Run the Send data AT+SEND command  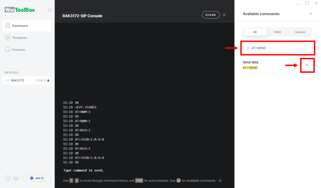[x=307, y=65]
